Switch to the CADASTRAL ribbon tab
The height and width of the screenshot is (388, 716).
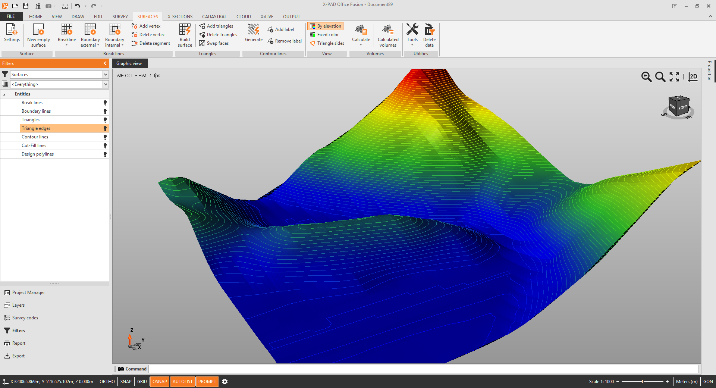pos(214,17)
